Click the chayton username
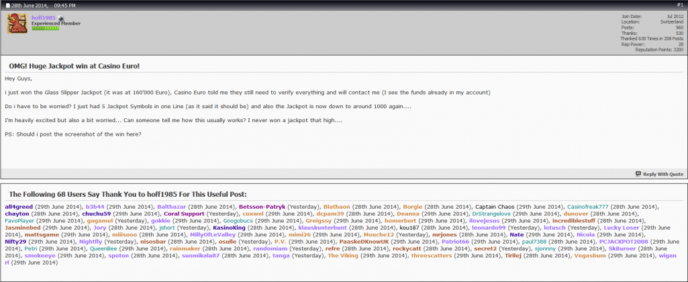Viewport: 688px width, 282px height. click(x=17, y=214)
